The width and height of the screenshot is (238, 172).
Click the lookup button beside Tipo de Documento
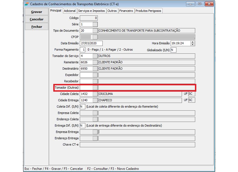95,31
